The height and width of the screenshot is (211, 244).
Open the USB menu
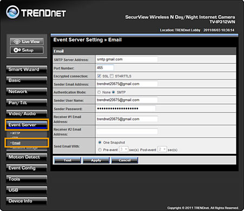pyautogui.click(x=27, y=190)
